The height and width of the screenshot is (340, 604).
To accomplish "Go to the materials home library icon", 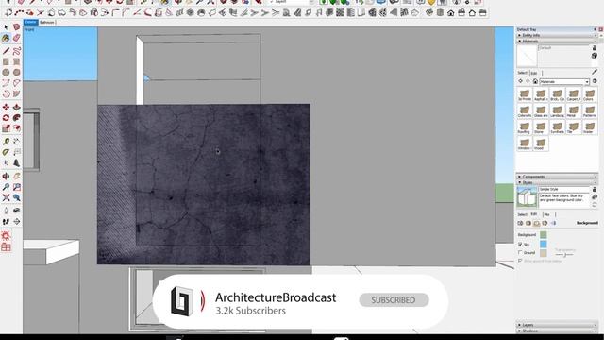I will [x=535, y=81].
